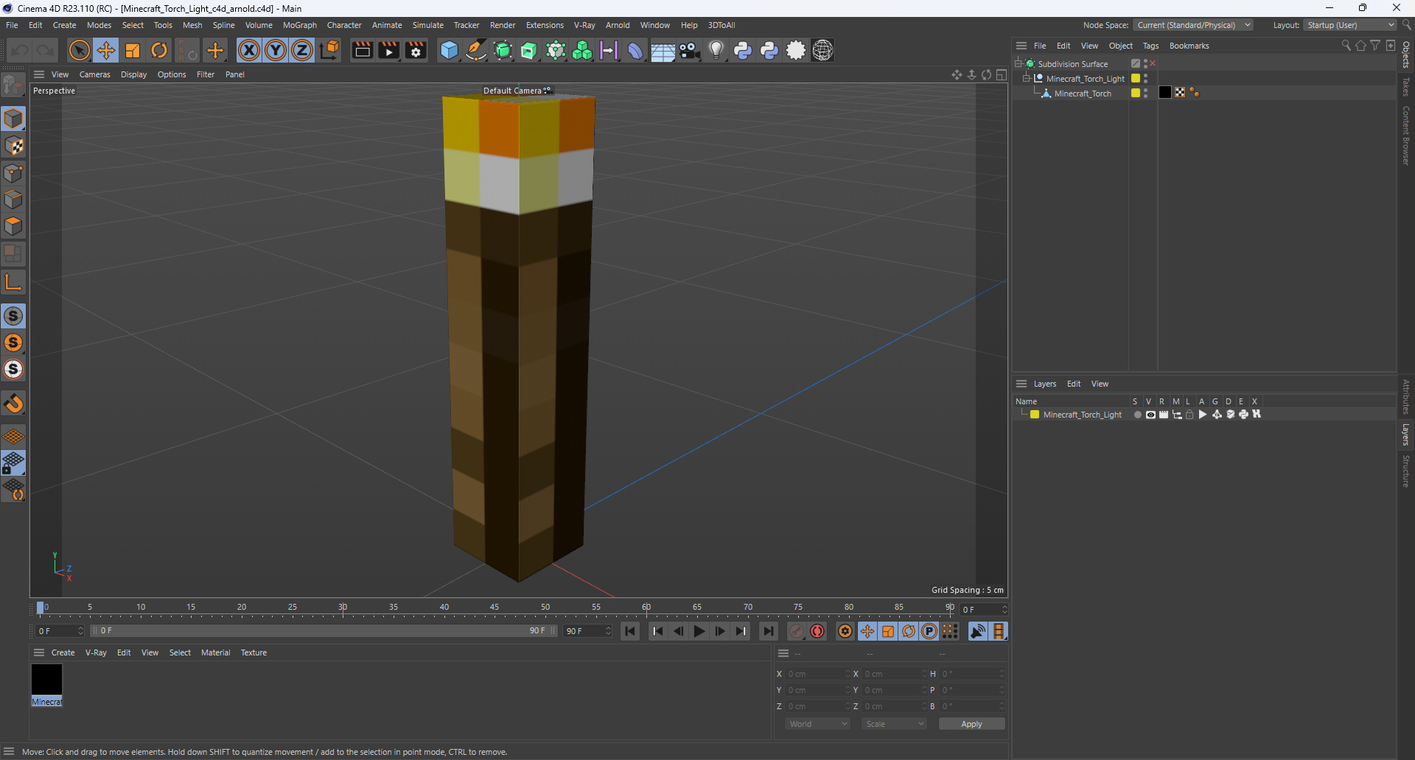Image resolution: width=1415 pixels, height=760 pixels.
Task: Open the Layout Startup dropdown
Action: tap(1351, 25)
